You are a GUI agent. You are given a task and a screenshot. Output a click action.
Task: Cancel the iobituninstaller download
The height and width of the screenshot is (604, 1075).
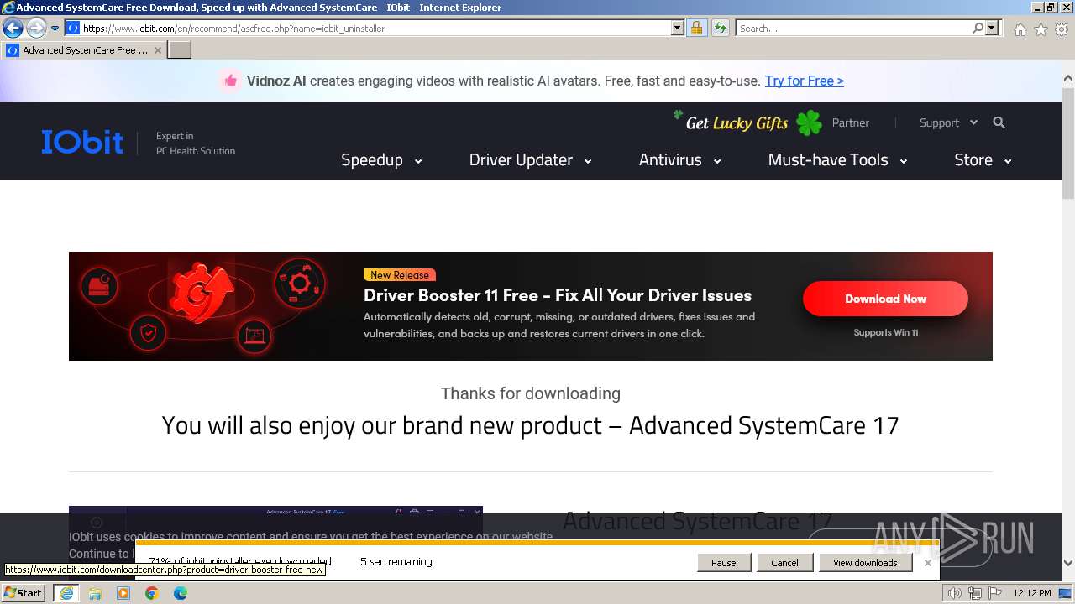pos(784,563)
